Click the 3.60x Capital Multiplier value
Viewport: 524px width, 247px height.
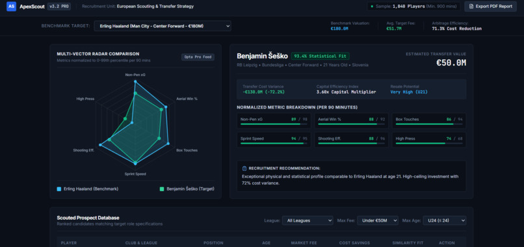[x=347, y=92]
